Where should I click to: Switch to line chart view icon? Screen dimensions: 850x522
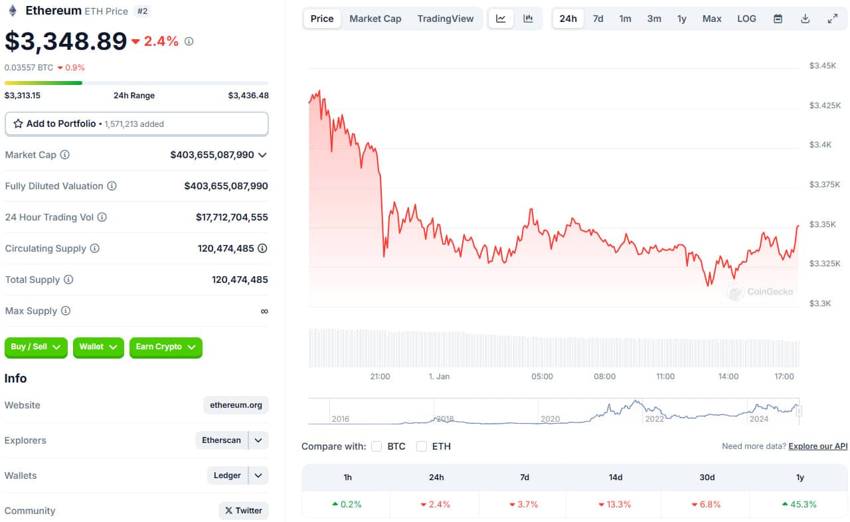pyautogui.click(x=501, y=19)
